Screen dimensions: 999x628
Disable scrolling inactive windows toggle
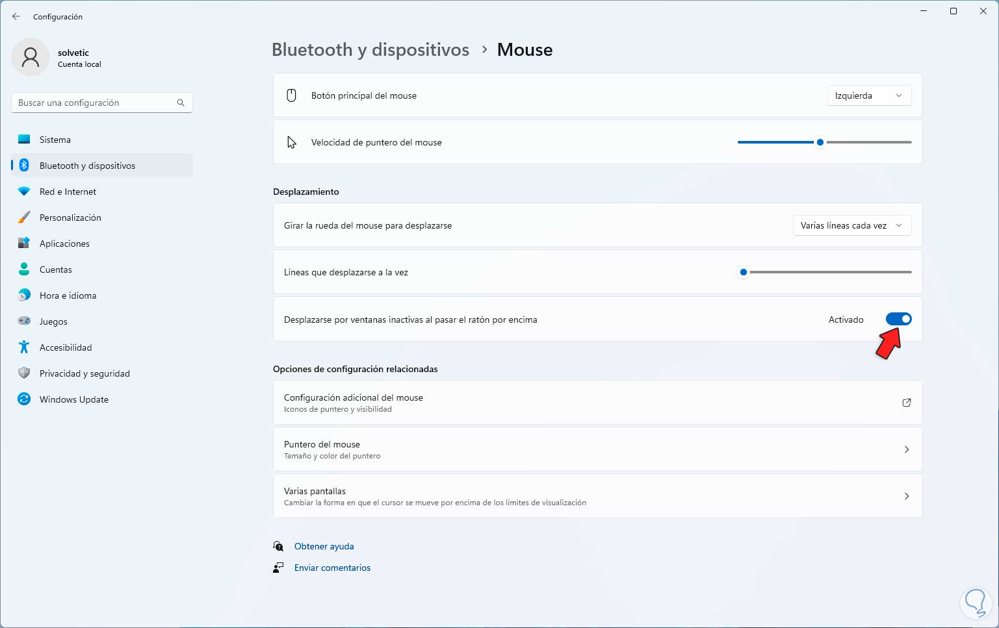point(899,319)
